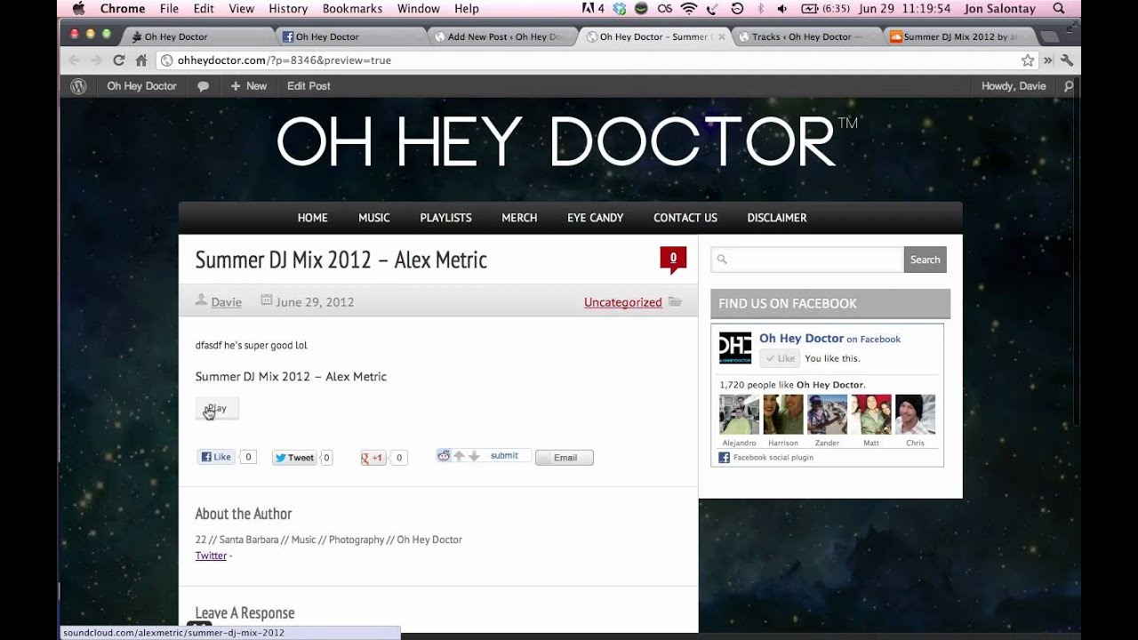Open DISCLAIMER navigation item
Image resolution: width=1138 pixels, height=640 pixels.
point(777,218)
